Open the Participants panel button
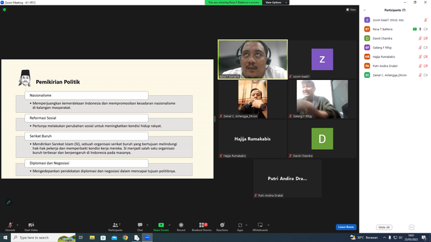The height and width of the screenshot is (242, 431). 115,227
